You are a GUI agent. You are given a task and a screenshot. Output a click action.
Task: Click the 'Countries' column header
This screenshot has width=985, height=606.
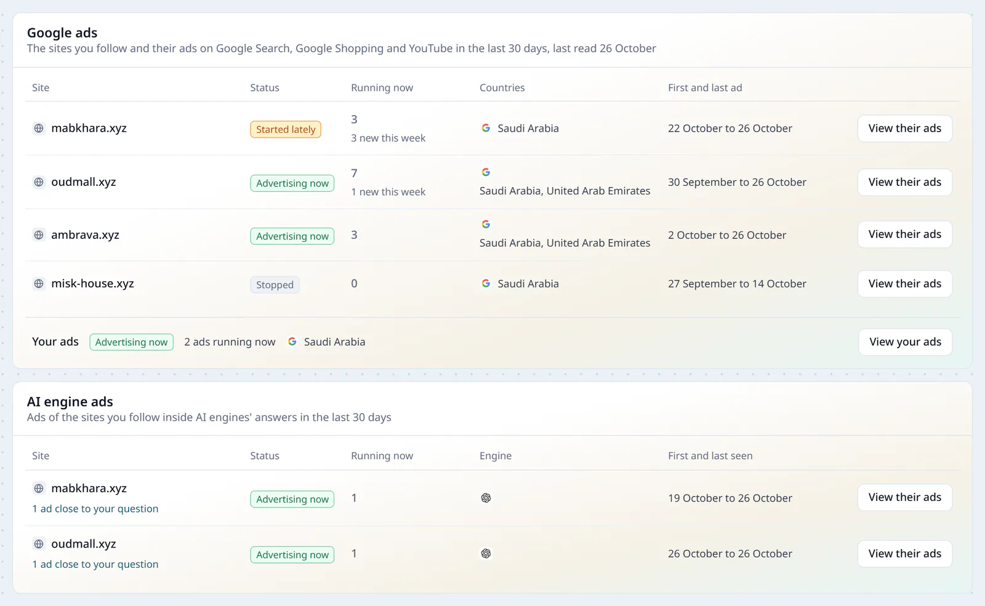502,88
